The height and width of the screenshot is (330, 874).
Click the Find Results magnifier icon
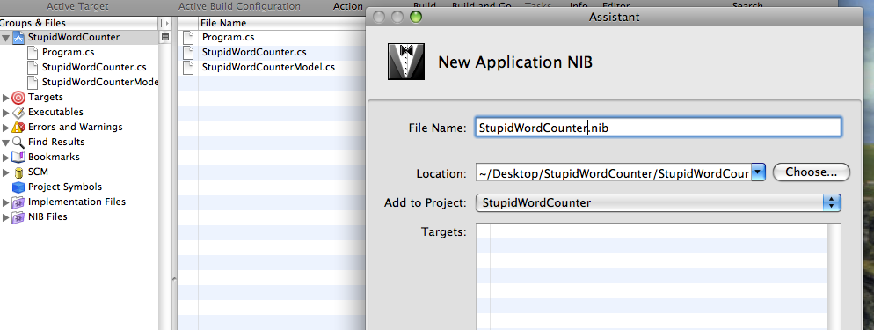pos(18,143)
